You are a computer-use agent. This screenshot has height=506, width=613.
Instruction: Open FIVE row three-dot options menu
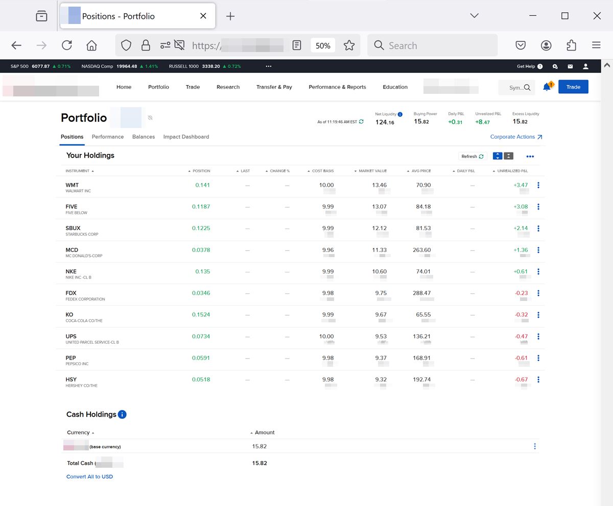pos(538,207)
